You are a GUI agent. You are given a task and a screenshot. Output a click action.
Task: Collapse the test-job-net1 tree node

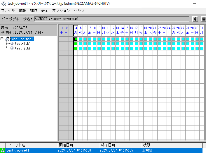[x=2, y=39]
